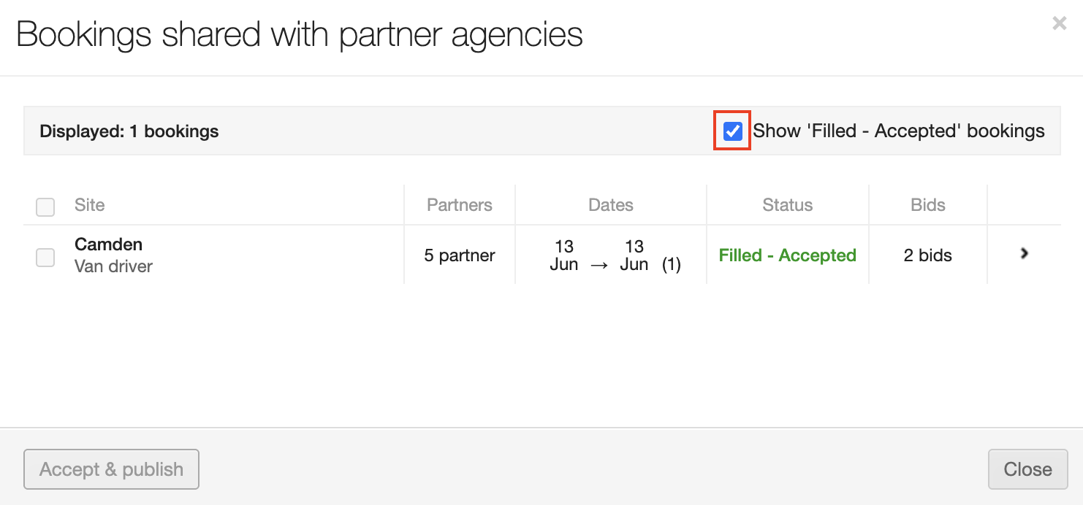Close the dialog with the X icon

[x=1059, y=23]
